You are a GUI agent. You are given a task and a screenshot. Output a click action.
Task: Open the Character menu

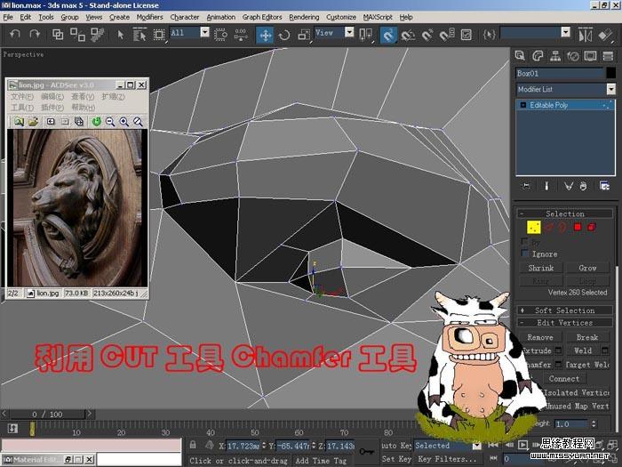point(185,17)
